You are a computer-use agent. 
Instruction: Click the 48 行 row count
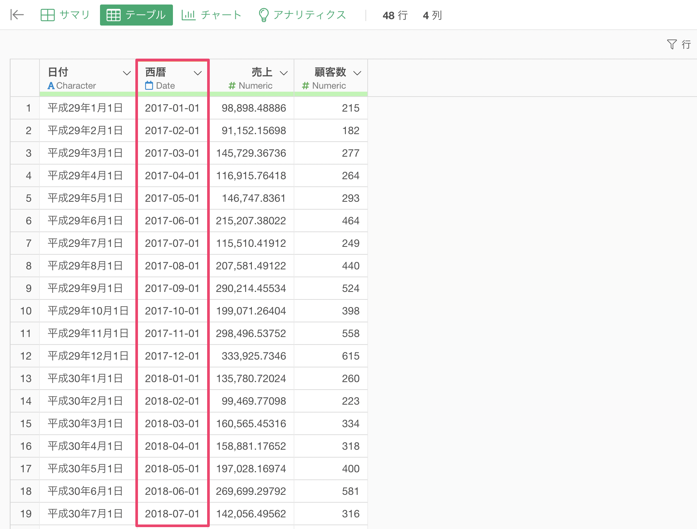coord(395,15)
